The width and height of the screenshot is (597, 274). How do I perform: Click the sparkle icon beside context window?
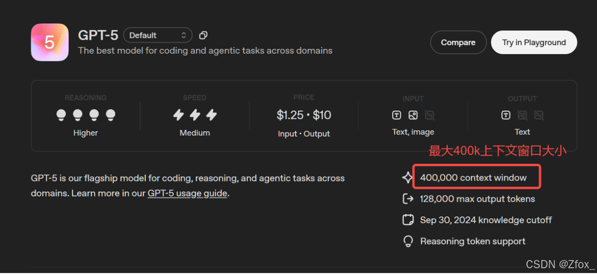(x=407, y=178)
